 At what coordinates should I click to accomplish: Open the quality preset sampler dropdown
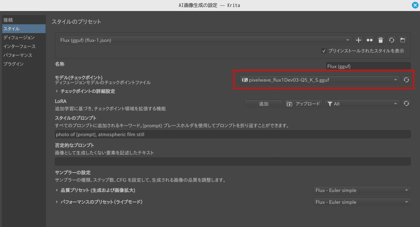[362, 190]
